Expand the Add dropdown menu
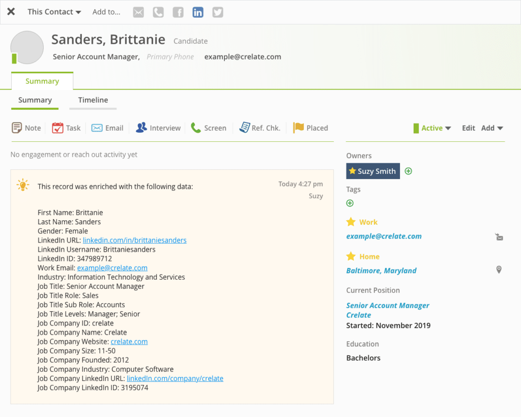521x417 pixels. click(492, 128)
